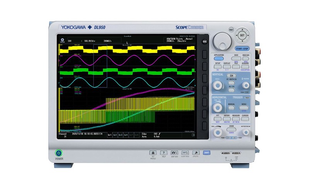Click the right arrow around SET
The width and height of the screenshot is (309, 193).
click(x=248, y=36)
